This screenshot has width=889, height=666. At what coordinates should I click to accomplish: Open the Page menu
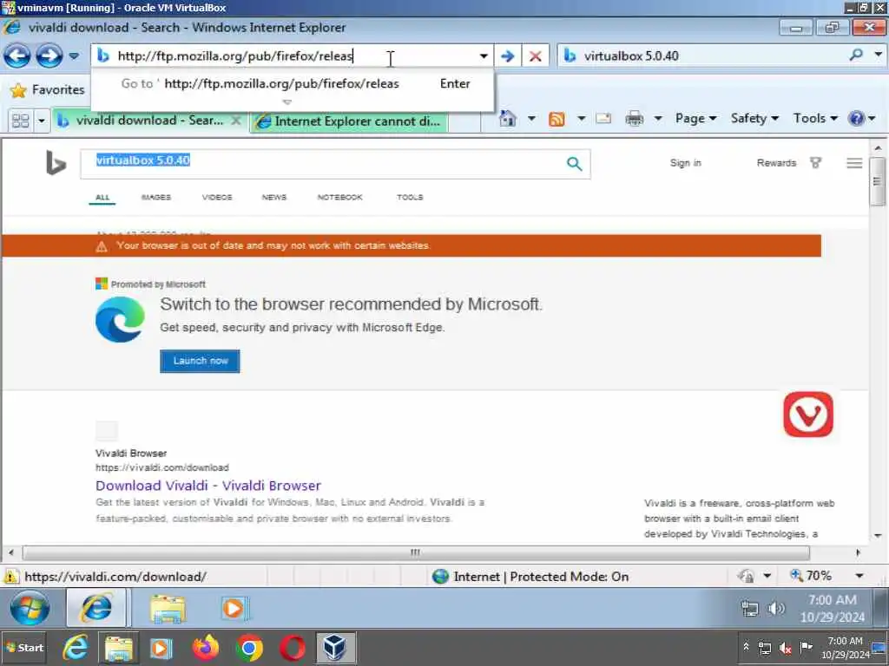[x=695, y=118]
